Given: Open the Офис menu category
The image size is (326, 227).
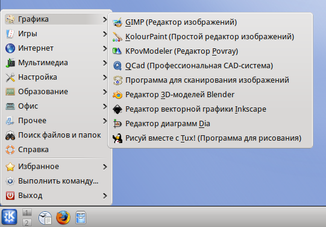Looking at the screenshot, I should tap(56, 106).
